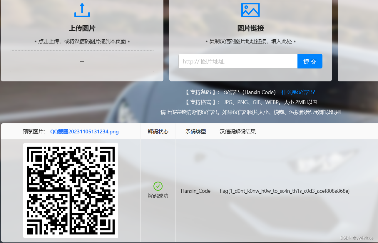378x243 pixels.
Task: Select the decoded flag result text
Action: [x=285, y=191]
